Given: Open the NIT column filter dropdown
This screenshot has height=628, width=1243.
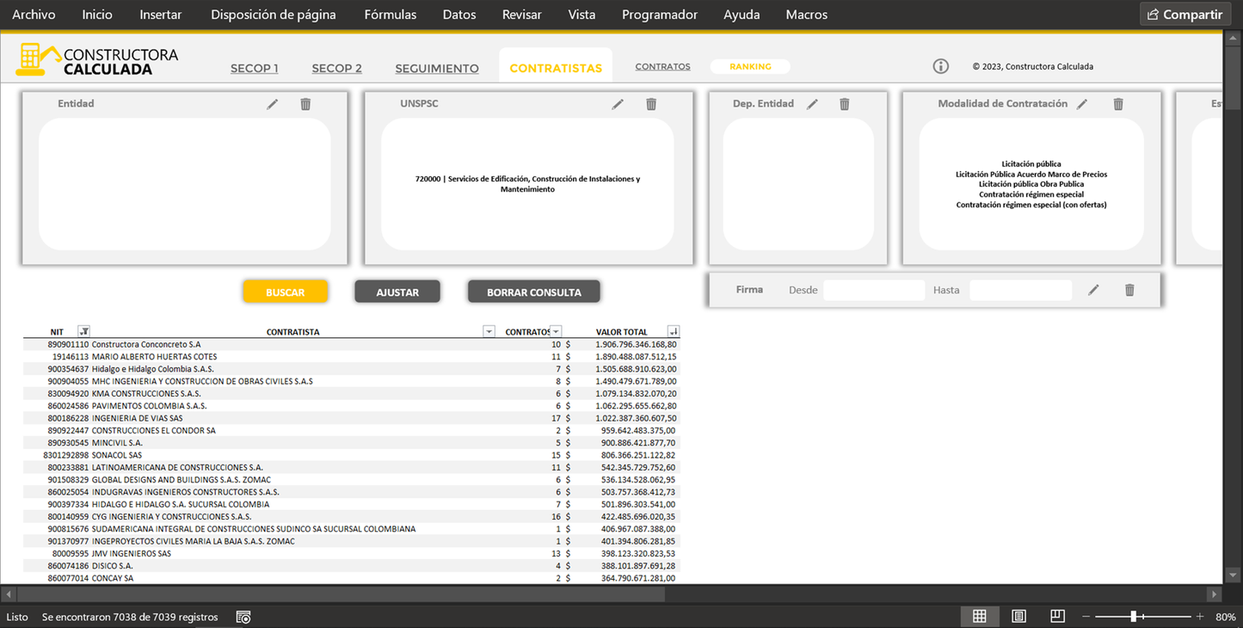Looking at the screenshot, I should point(83,332).
